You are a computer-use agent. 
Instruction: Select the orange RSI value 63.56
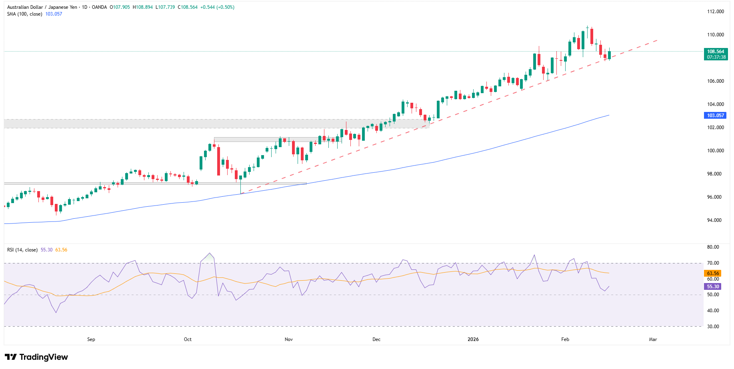click(x=61, y=249)
